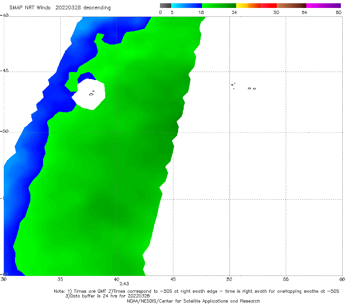Viewport: 346px width, 304px height.
Task: Click longitude axis label '45'
Action: (173, 280)
